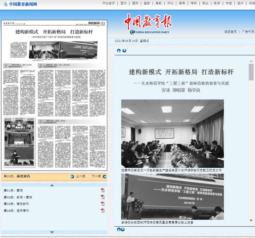Click the article scrollbar down arrow
The width and height of the screenshot is (255, 238).
pyautogui.click(x=251, y=220)
